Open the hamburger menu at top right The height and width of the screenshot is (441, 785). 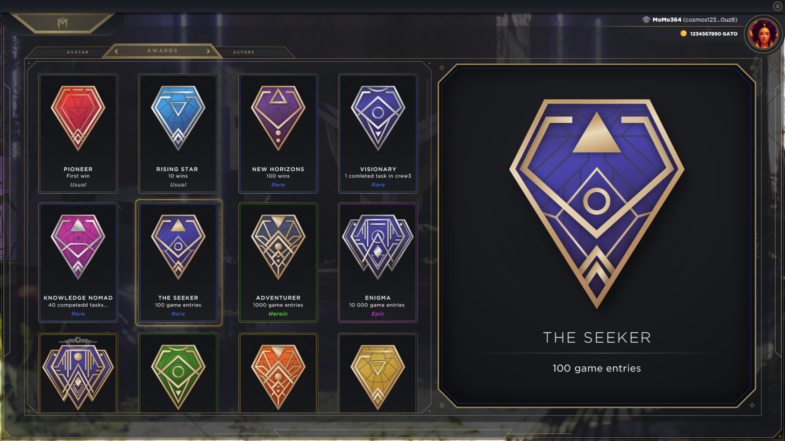tap(778, 6)
